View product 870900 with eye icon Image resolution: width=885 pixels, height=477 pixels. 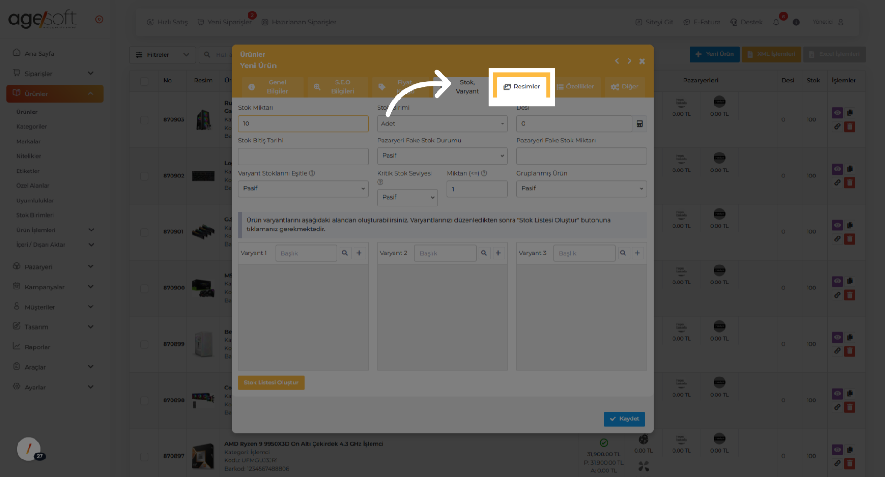click(838, 282)
